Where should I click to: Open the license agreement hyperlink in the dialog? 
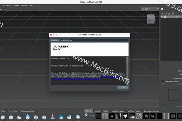tap(75, 79)
